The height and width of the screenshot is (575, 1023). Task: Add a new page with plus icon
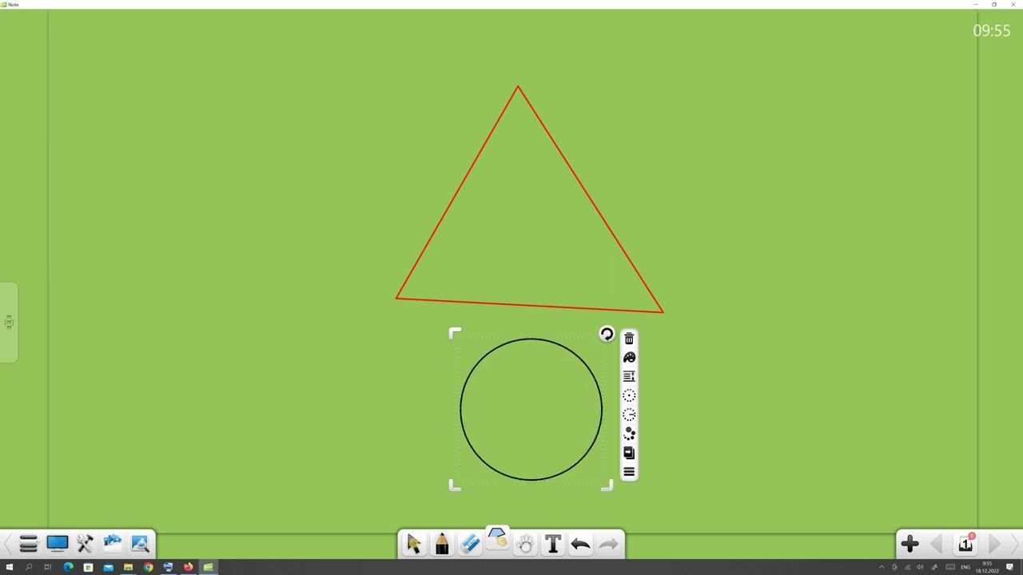[x=910, y=544]
